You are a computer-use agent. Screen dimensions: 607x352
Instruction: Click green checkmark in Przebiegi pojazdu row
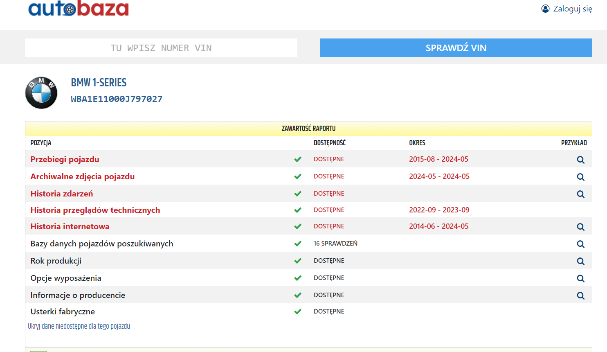[298, 159]
